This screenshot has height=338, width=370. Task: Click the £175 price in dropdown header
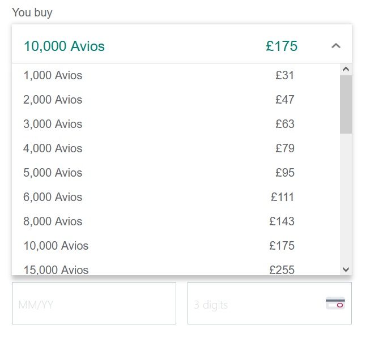tap(282, 46)
